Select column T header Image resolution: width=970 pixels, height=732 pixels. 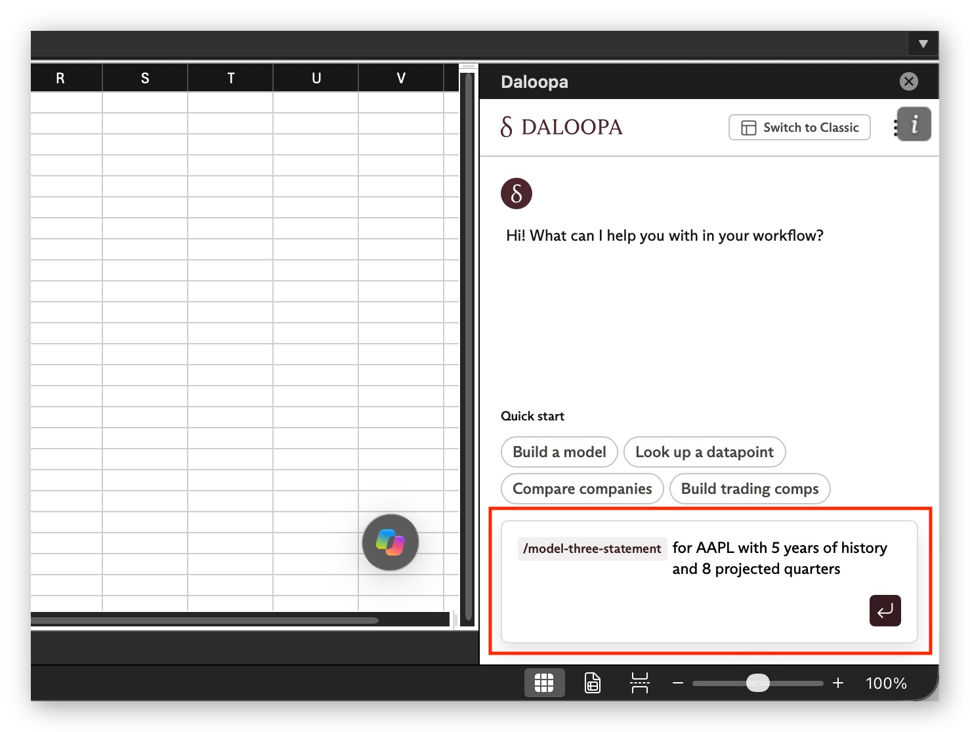(230, 78)
